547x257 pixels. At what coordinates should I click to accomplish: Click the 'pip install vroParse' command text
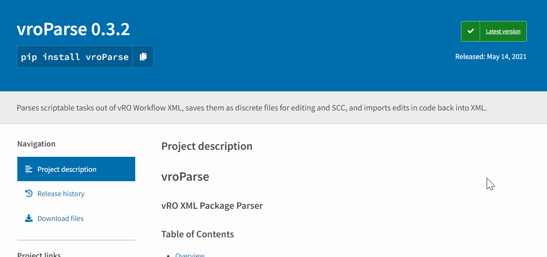click(75, 57)
